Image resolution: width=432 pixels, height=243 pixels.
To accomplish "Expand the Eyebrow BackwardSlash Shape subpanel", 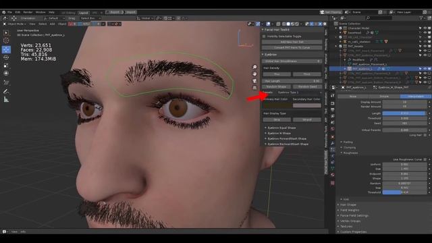I will pyautogui.click(x=287, y=144).
